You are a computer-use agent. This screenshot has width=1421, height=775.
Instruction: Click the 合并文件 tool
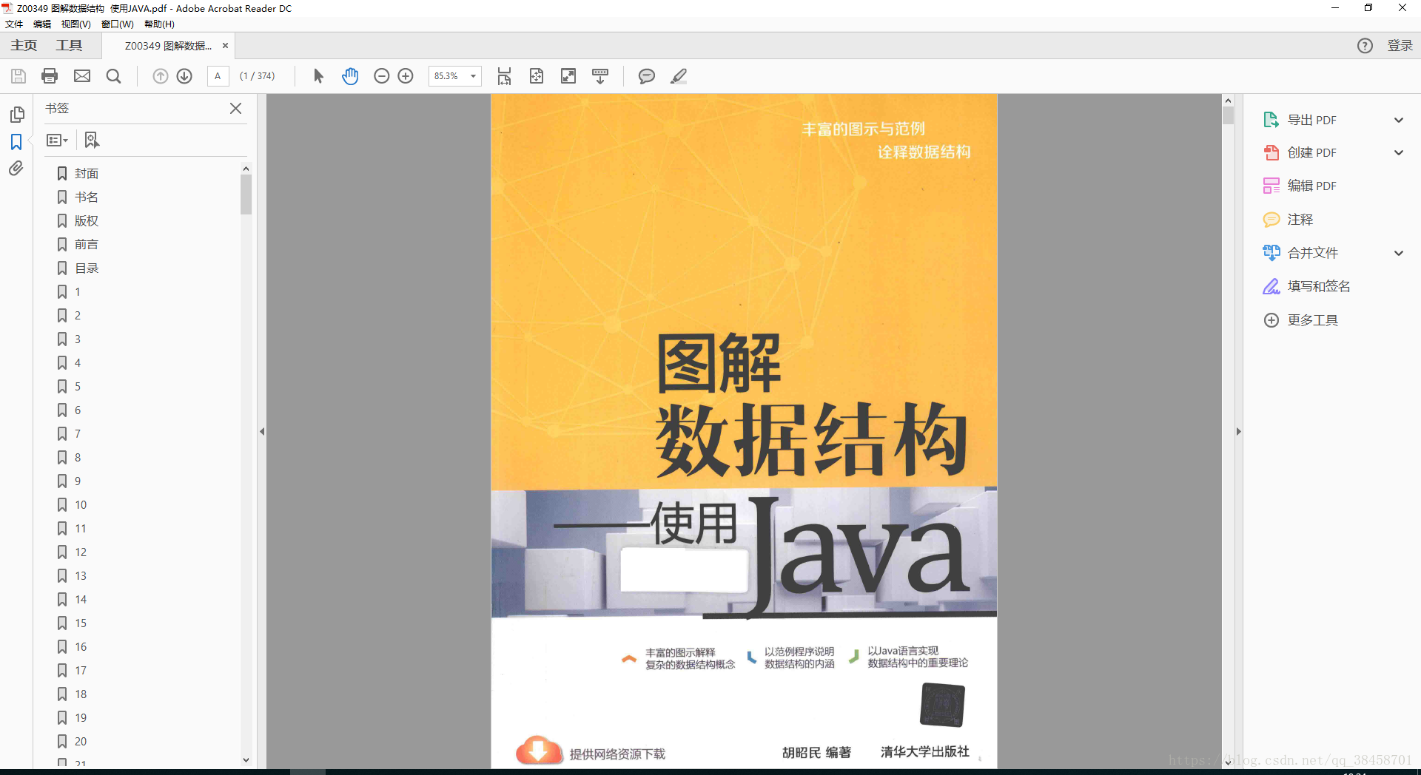1300,253
